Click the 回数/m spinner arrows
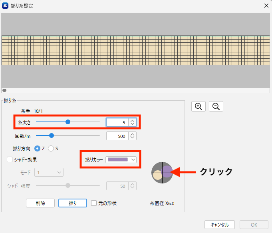Screen dimensions: 272x233 [x=132, y=136]
